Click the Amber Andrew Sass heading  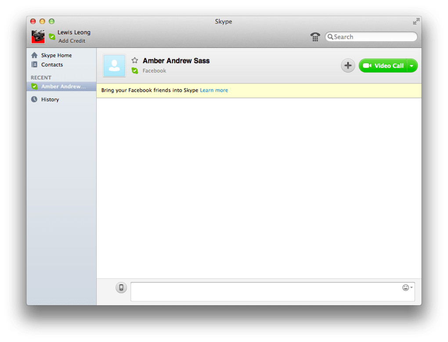click(176, 61)
